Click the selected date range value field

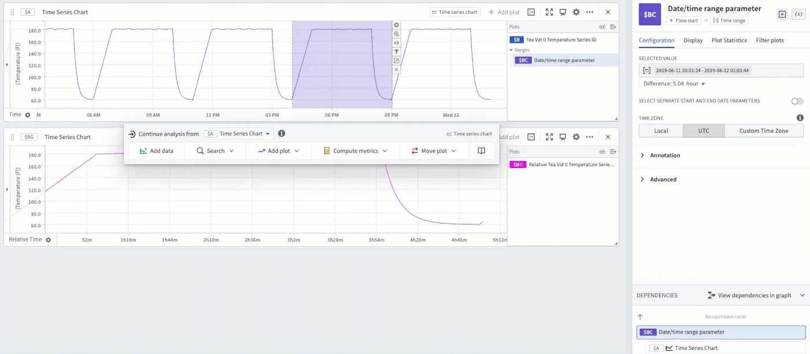721,70
